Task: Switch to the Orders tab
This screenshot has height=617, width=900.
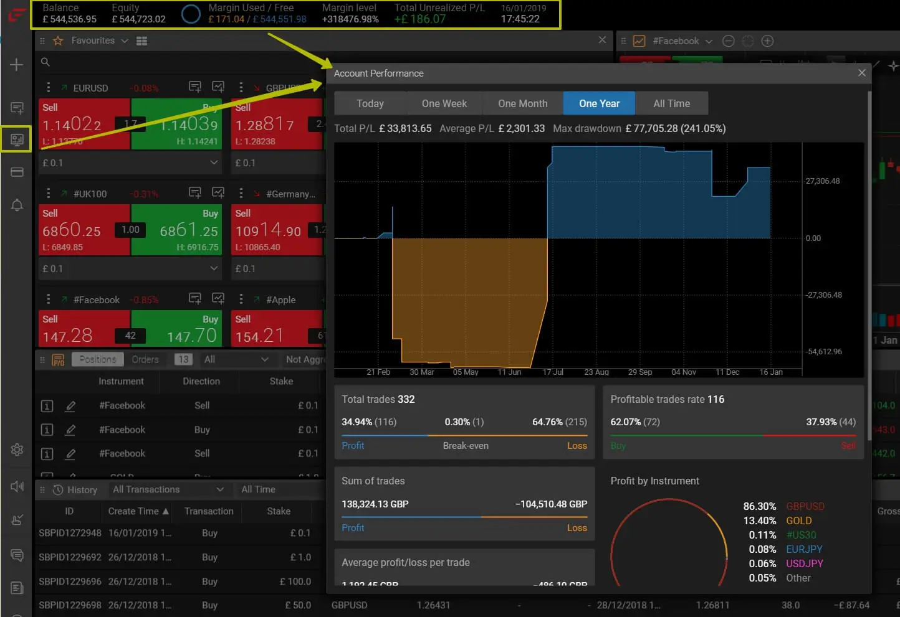Action: [145, 359]
